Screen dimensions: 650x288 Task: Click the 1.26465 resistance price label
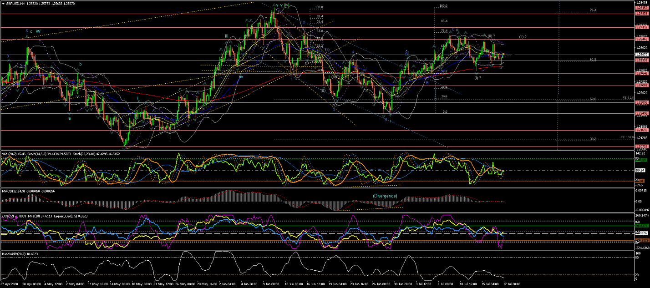(642, 40)
